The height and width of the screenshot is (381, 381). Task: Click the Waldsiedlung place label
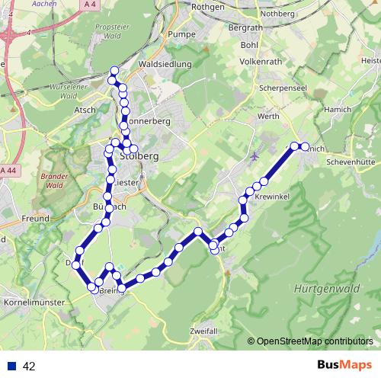point(165,64)
